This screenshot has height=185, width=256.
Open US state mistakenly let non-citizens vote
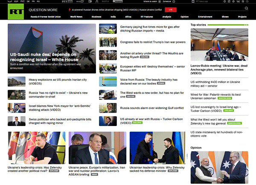[216, 134]
